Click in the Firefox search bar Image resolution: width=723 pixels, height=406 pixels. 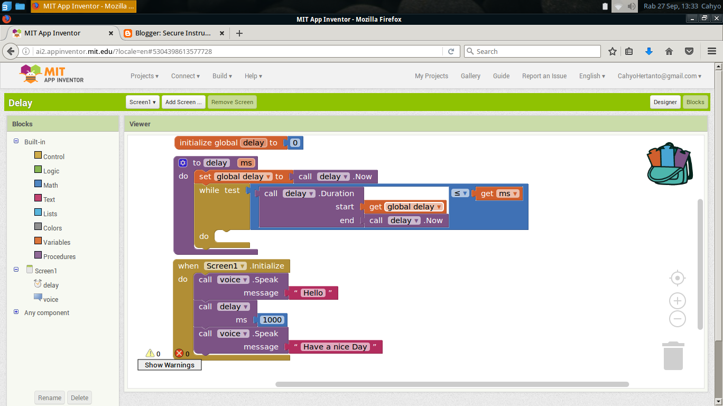tap(531, 51)
